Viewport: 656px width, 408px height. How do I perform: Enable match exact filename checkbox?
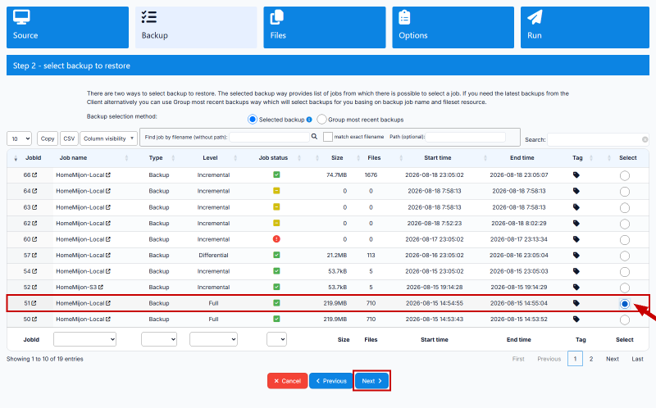(x=328, y=137)
